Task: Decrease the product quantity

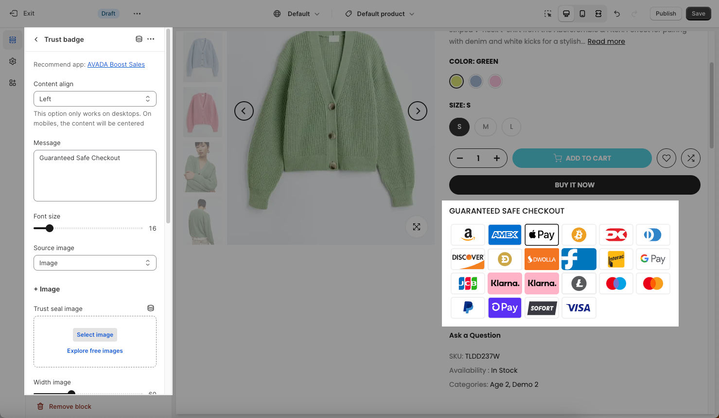Action: 460,158
